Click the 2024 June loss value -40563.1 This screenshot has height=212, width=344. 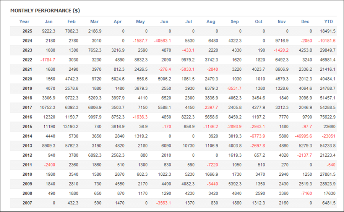click(x=162, y=41)
